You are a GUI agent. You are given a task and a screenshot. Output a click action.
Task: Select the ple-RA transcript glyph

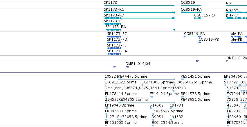pos(237,12)
